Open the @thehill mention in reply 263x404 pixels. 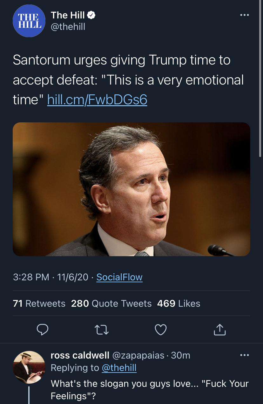pos(119,368)
